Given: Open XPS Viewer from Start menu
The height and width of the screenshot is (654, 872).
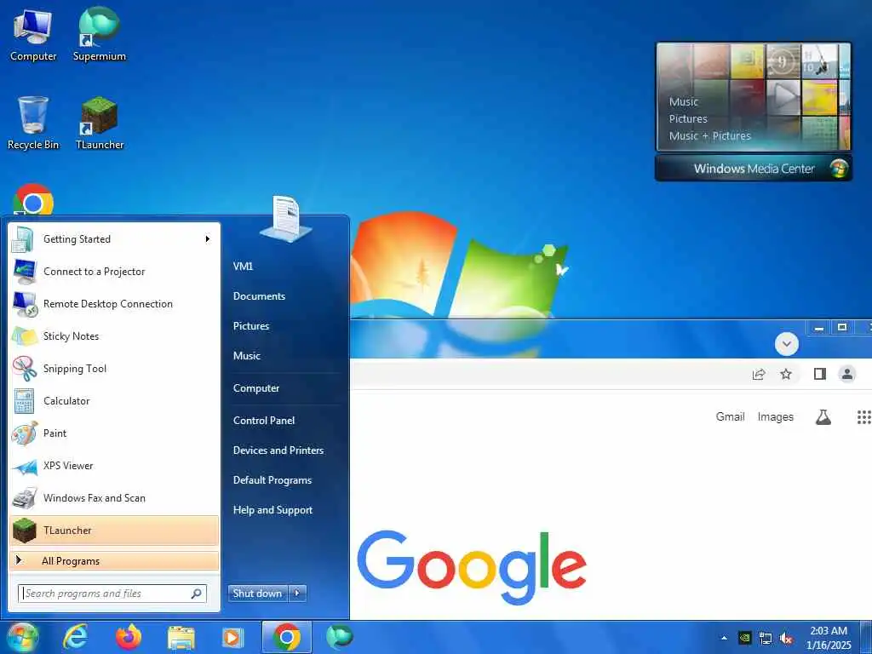Looking at the screenshot, I should click(114, 466).
